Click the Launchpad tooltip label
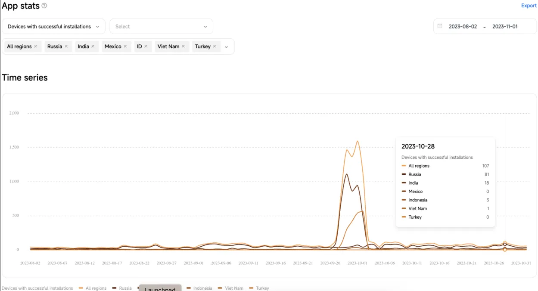This screenshot has height=291, width=538. 160,288
